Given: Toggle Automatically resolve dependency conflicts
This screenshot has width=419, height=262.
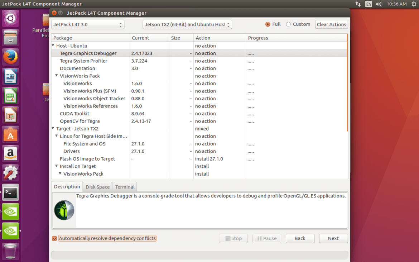Looking at the screenshot, I should point(54,238).
